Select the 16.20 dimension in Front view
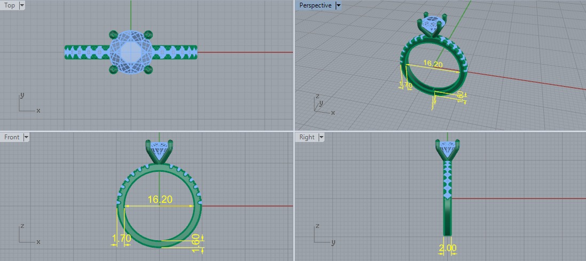 (160, 199)
